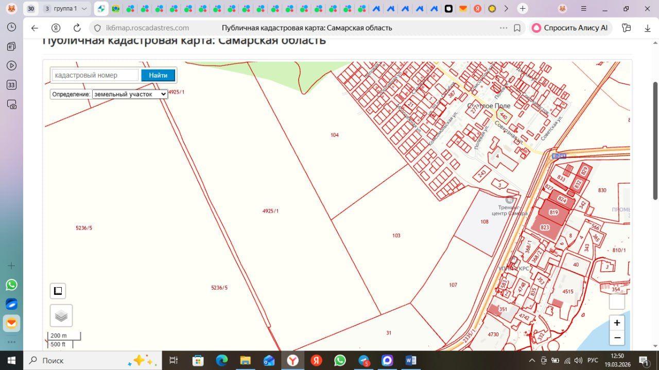Reload the page with refresh icon

[x=77, y=28]
